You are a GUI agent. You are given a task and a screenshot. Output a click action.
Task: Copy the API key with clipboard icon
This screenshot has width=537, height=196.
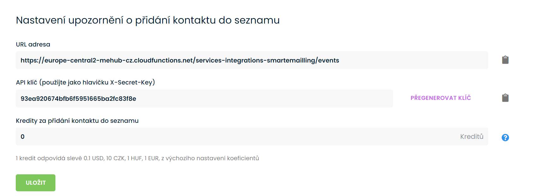click(505, 98)
